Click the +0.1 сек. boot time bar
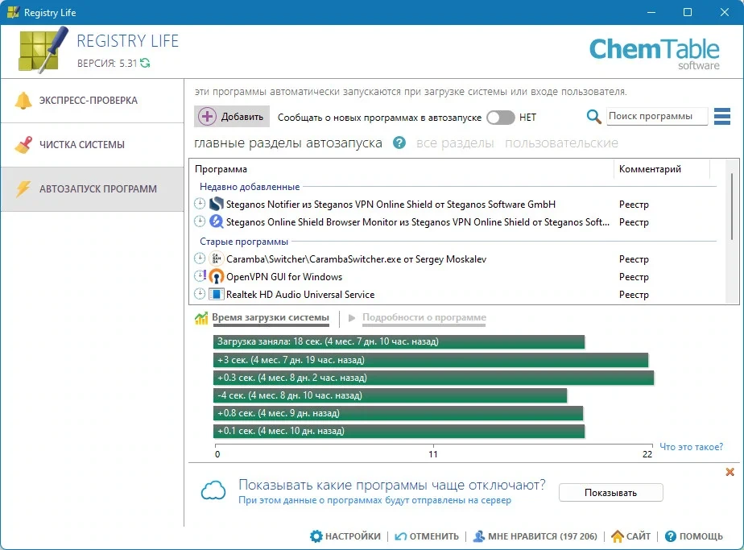The width and height of the screenshot is (744, 550). pos(399,431)
